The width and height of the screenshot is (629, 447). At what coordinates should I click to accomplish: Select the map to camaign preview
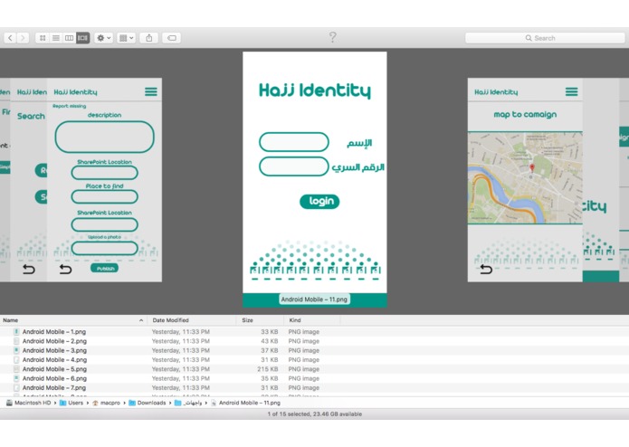[x=525, y=179]
